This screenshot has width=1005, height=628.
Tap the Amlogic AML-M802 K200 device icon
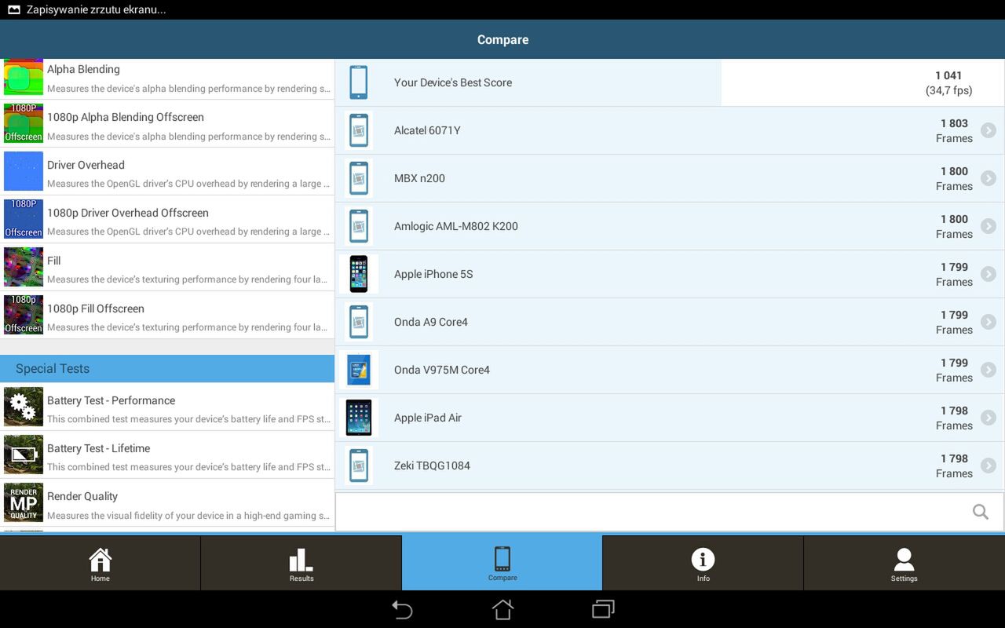[359, 226]
